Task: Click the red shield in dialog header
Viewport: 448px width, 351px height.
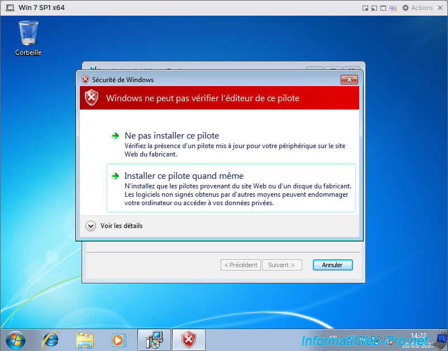Action: coord(92,98)
